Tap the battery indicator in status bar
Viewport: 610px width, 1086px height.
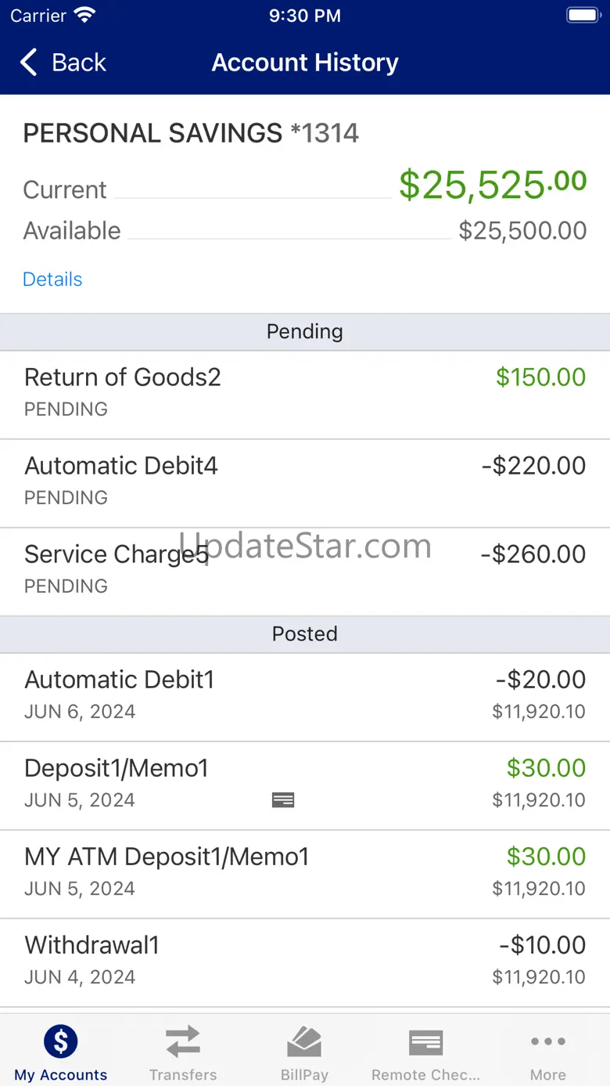coord(583,15)
